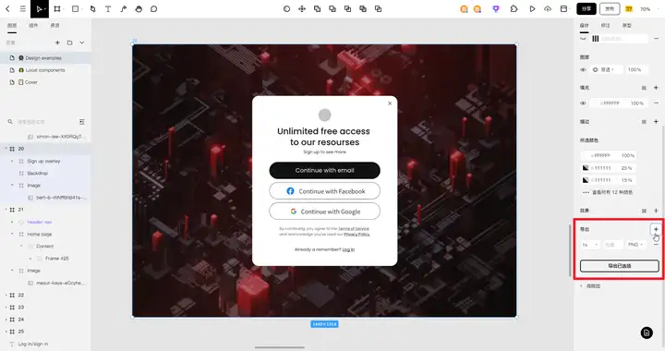Open the help icon at bottom right
The width and height of the screenshot is (665, 351).
[x=647, y=333]
